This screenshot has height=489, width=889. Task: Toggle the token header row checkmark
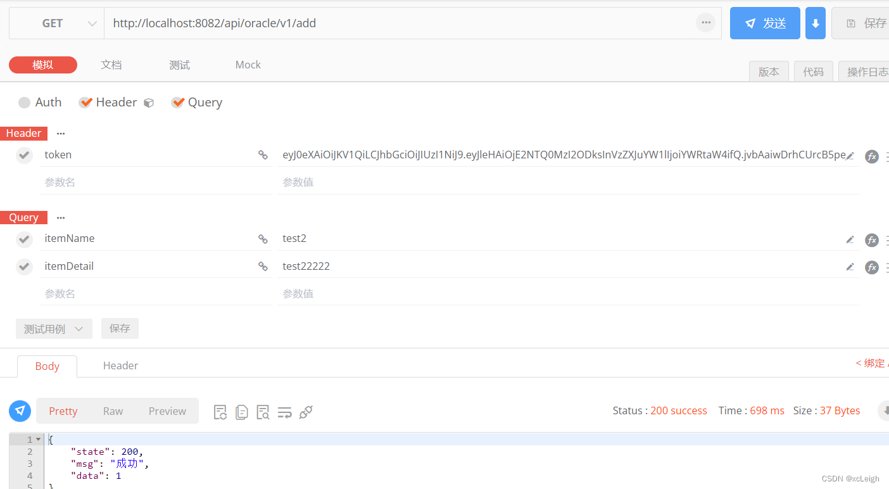[24, 155]
